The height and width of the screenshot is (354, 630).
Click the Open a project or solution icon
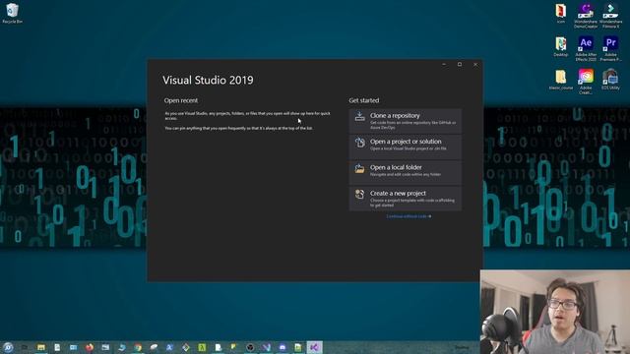359,143
